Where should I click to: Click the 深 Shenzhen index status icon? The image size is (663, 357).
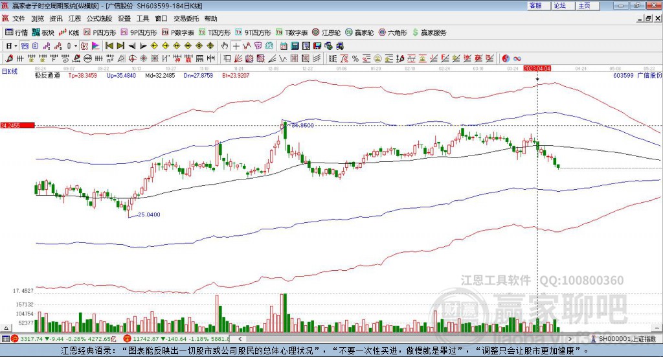[128, 339]
